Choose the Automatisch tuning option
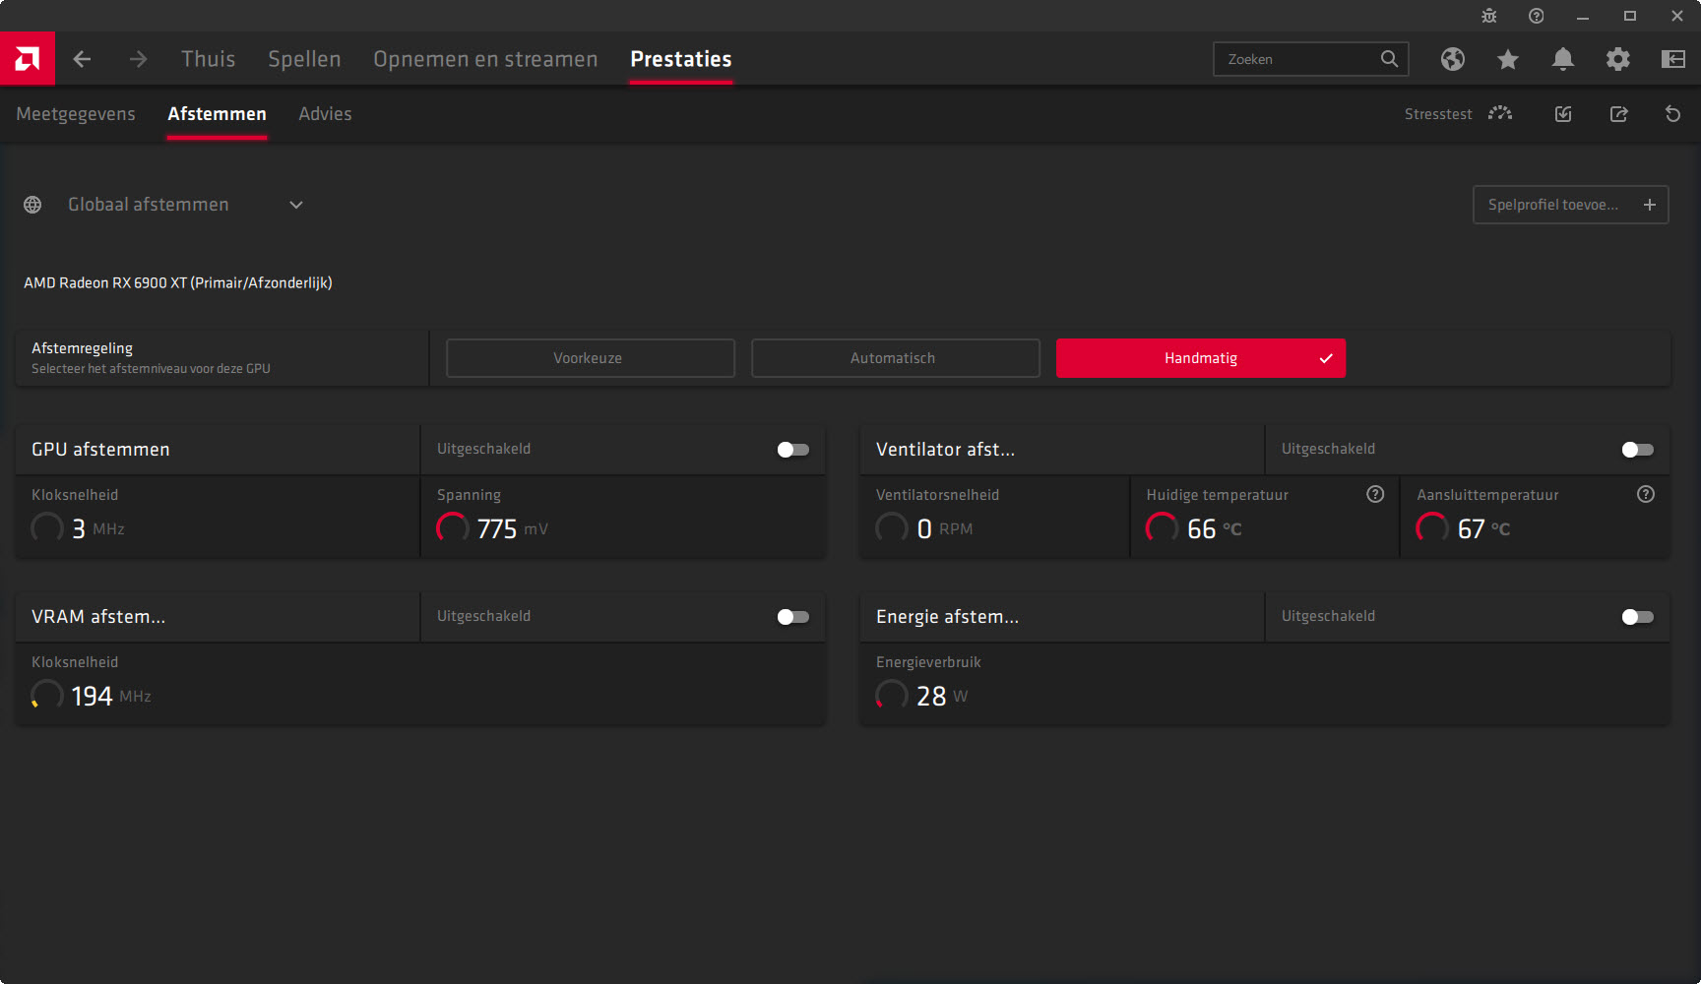The height and width of the screenshot is (984, 1701). [896, 358]
